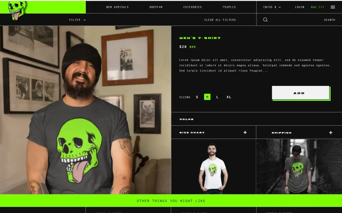
Task: Open the hamburger navigation menu
Action: (x=333, y=7)
